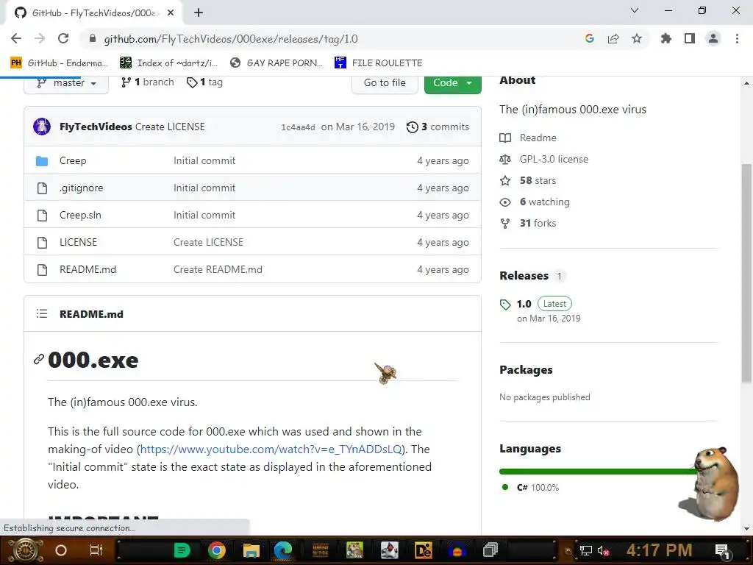Screen dimensions: 753x565
Task: Go back to the previous page
Action: coord(16,39)
